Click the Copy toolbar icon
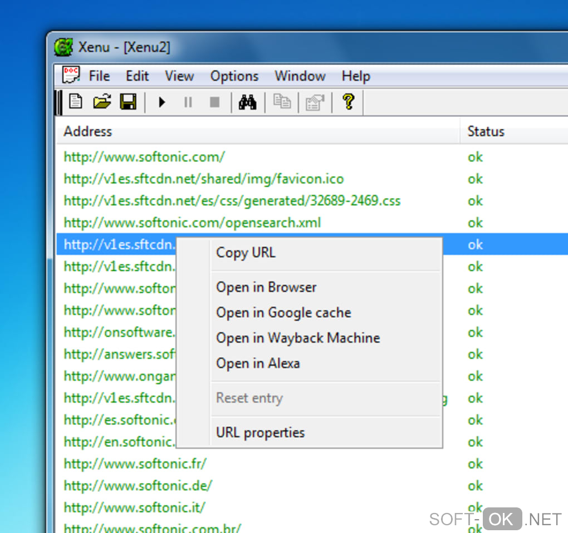This screenshot has width=568, height=533. pyautogui.click(x=282, y=102)
